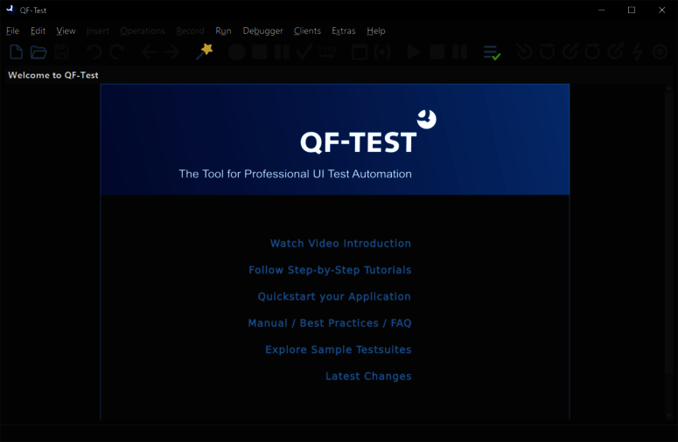Open the Help menu

click(x=375, y=31)
